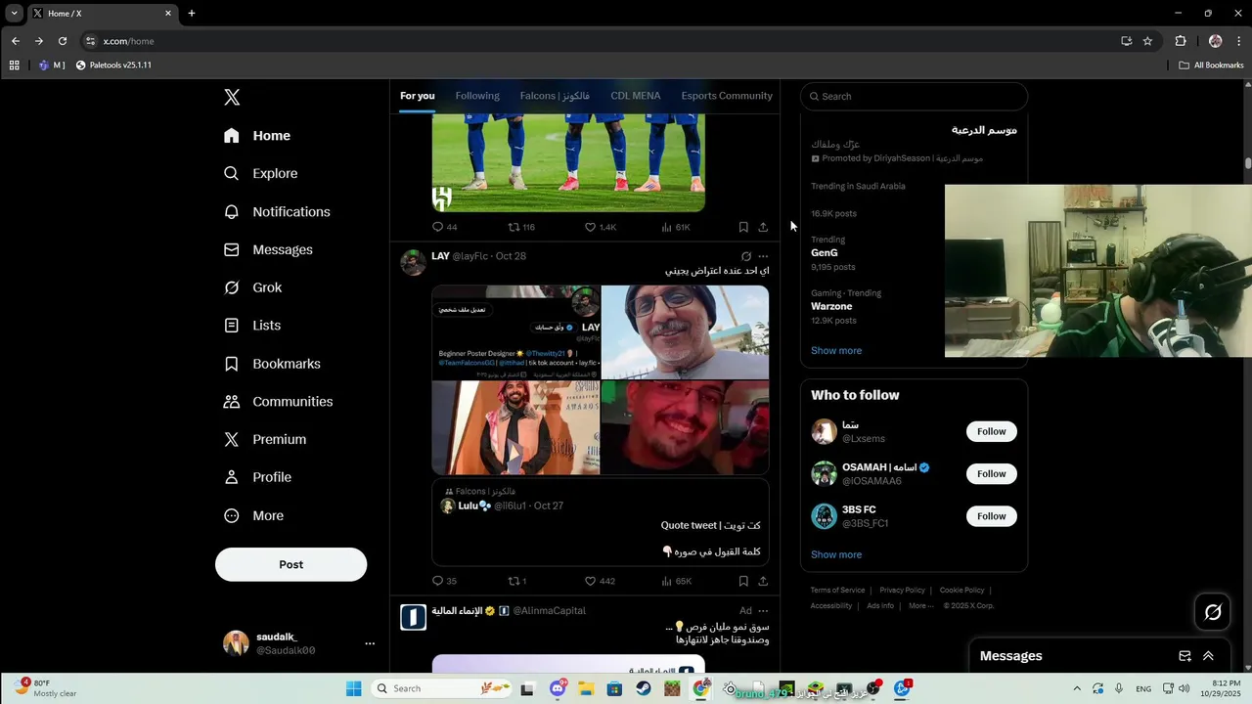Open the Privacy Policy link
1252x704 pixels.
902,591
